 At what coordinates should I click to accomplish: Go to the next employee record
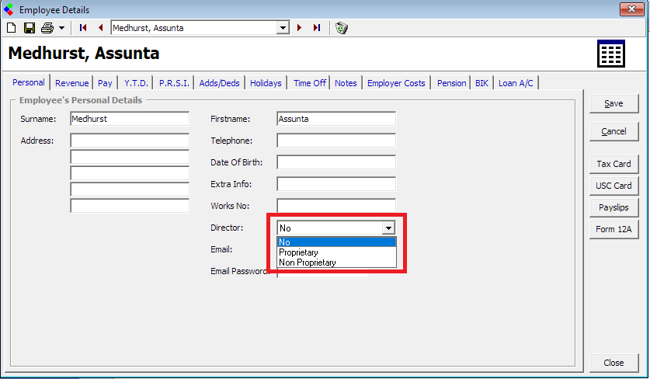(300, 28)
